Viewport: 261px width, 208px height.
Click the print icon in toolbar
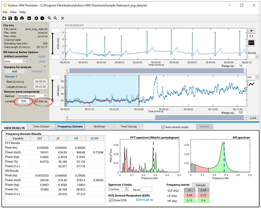click(22, 18)
